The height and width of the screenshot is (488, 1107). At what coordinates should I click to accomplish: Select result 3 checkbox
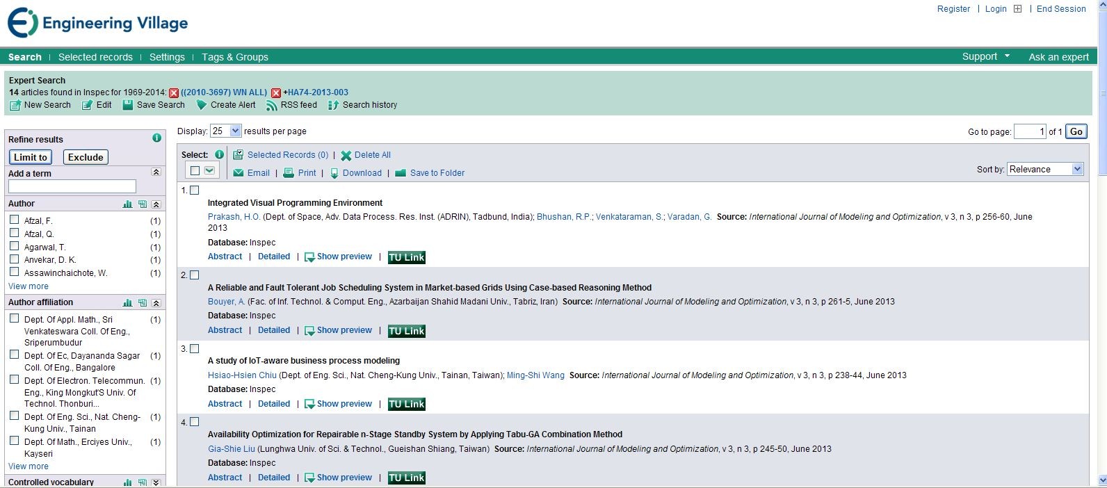pos(195,349)
